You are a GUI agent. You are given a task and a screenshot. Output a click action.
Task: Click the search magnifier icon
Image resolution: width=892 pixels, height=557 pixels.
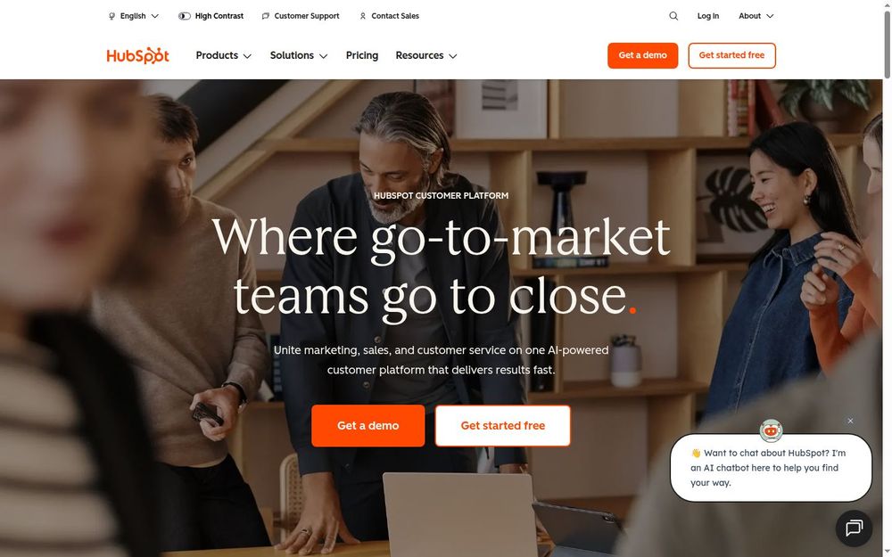673,16
